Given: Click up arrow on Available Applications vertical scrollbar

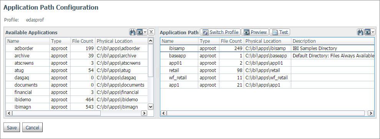Looking at the screenshot, I should pyautogui.click(x=151, y=40).
